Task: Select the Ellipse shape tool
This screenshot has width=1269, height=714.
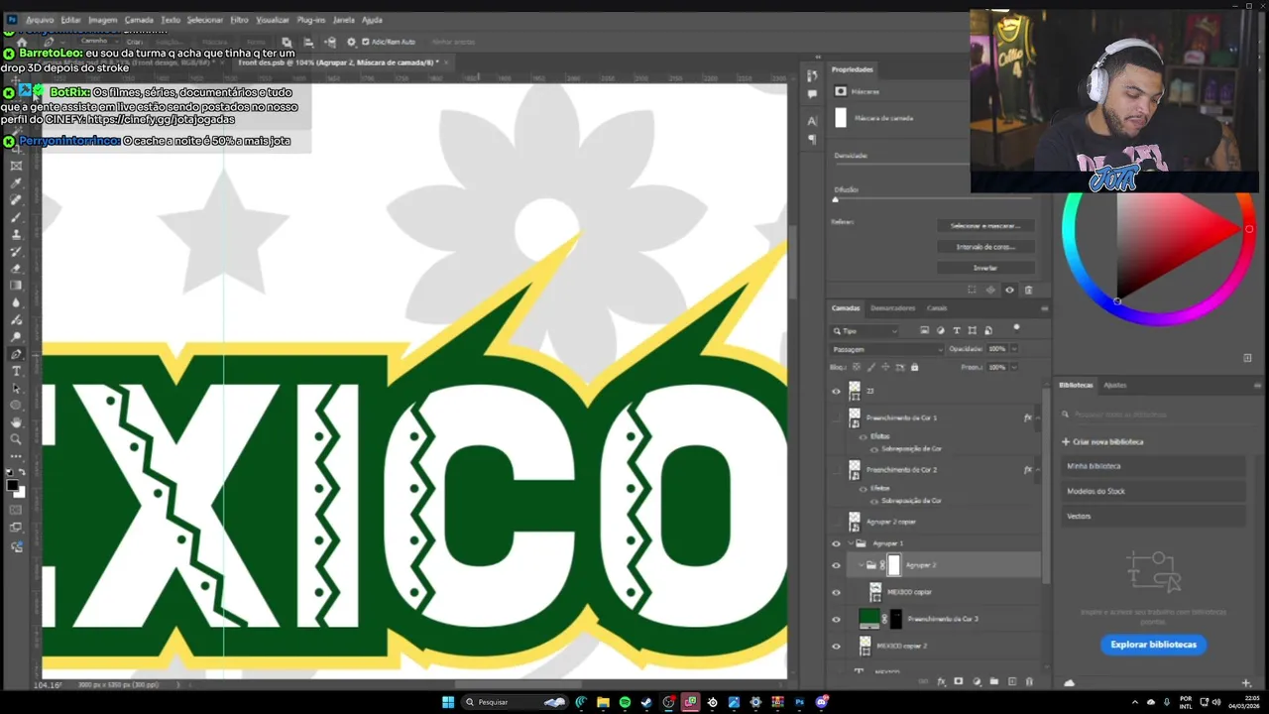Action: pyautogui.click(x=16, y=405)
